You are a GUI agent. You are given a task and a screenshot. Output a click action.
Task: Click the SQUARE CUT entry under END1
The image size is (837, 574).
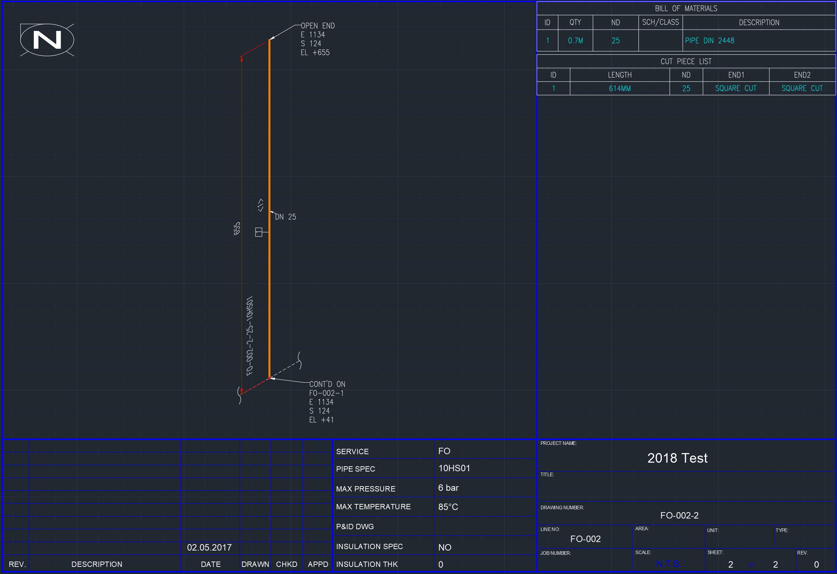(x=736, y=88)
